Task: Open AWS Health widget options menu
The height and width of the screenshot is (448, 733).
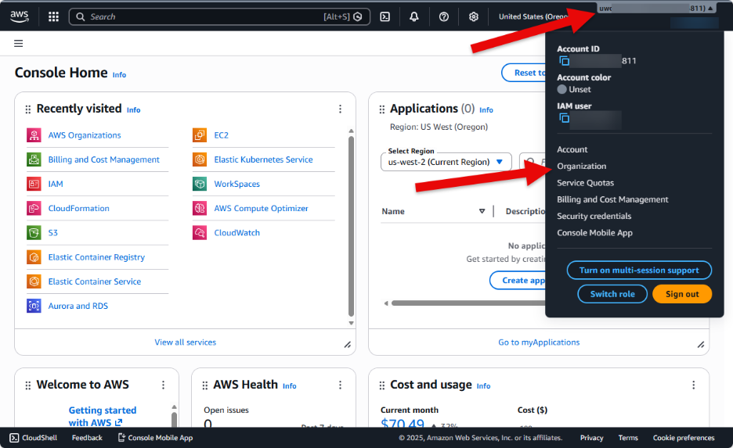Action: (x=341, y=385)
